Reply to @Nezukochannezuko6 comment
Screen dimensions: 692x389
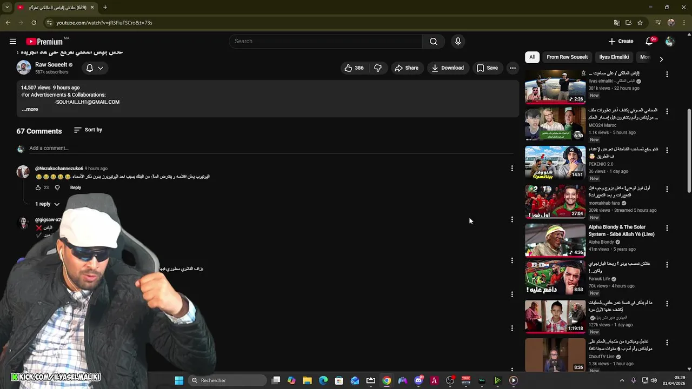click(75, 187)
